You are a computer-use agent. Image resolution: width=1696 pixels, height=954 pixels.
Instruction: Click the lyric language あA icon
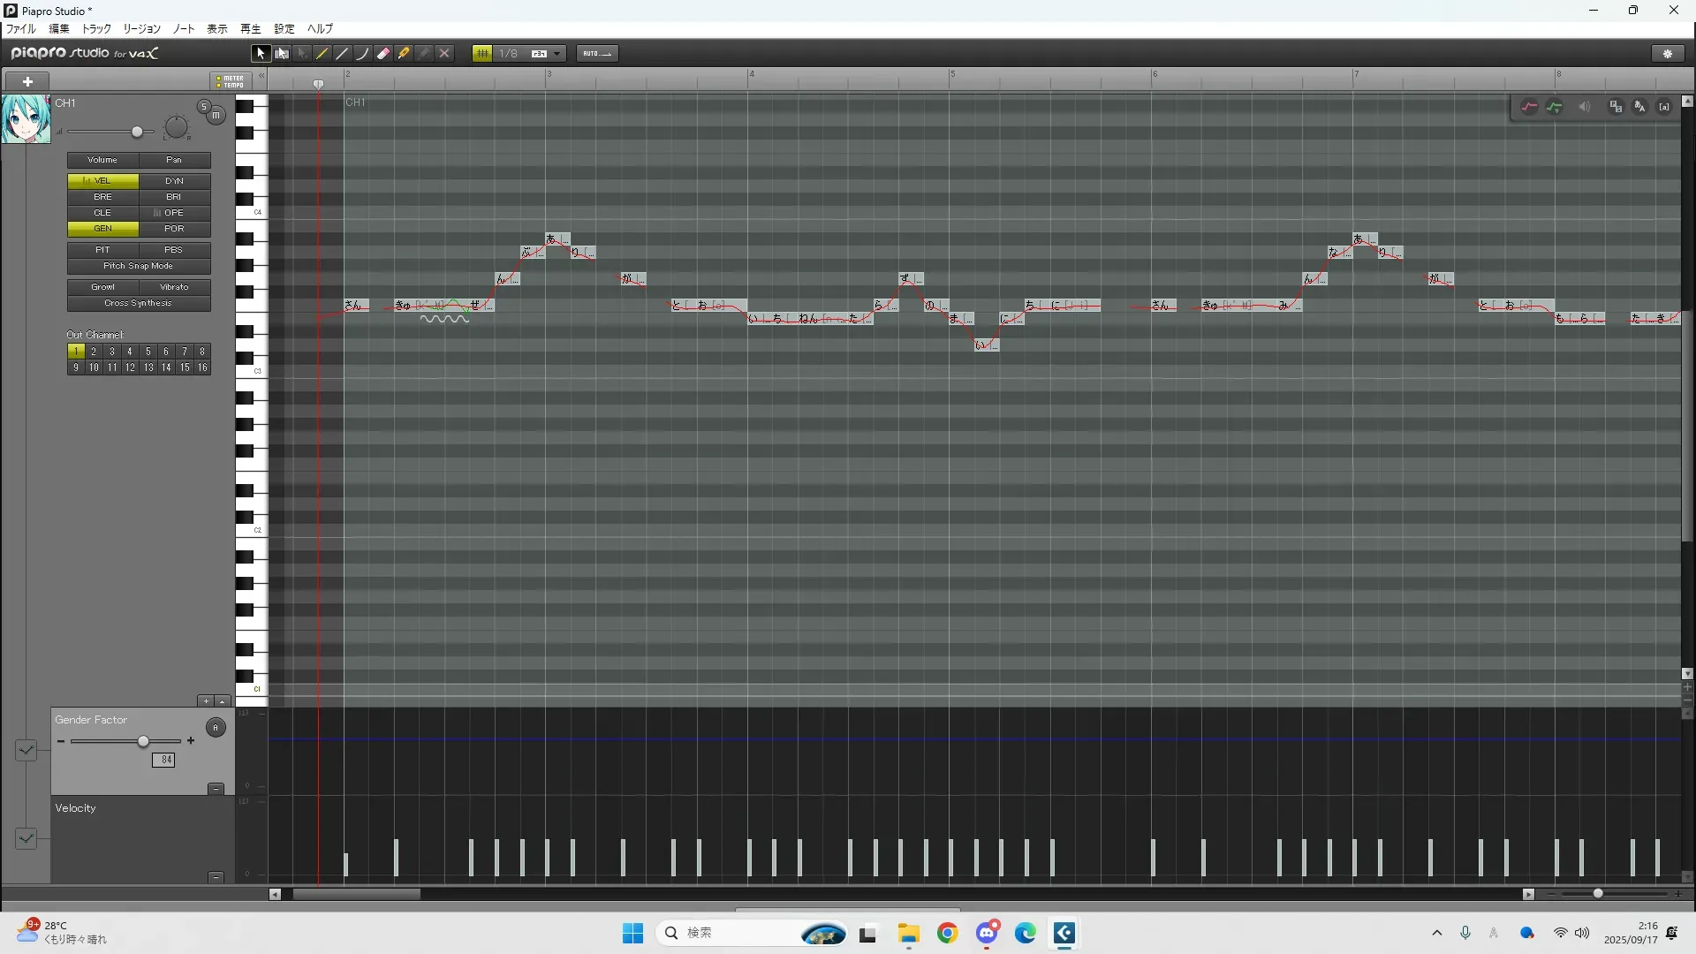pos(1639,107)
